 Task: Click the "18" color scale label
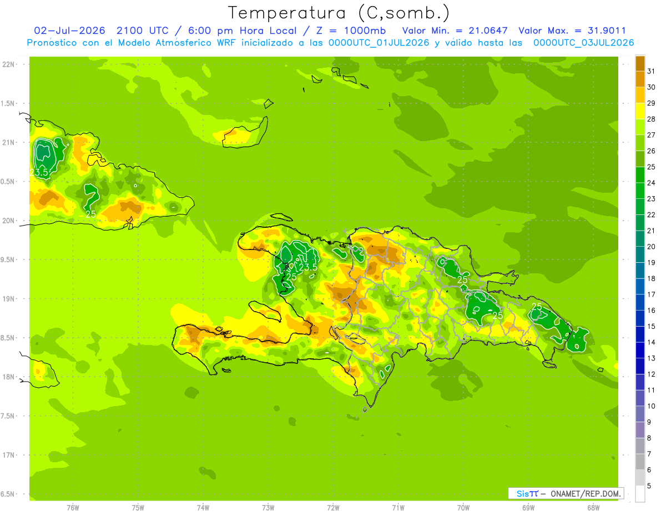(x=651, y=278)
